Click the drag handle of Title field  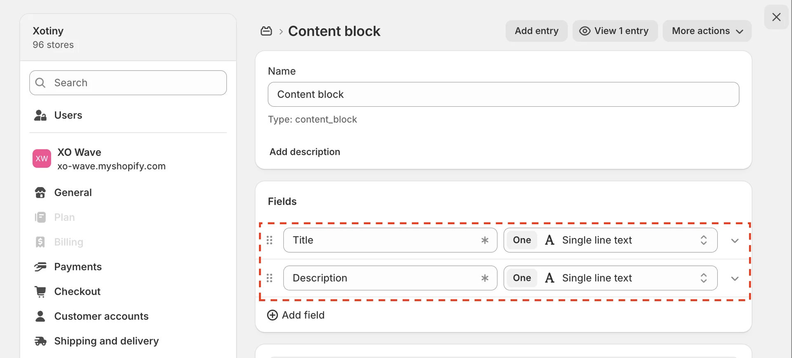coord(270,240)
